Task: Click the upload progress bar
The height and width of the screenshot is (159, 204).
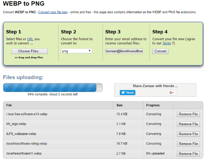Action: [53, 87]
